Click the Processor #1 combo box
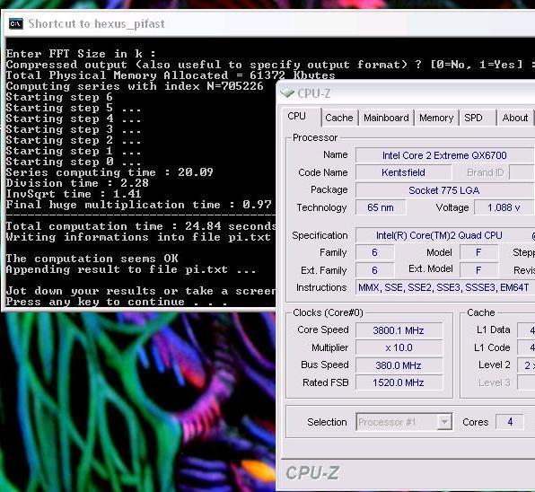The height and width of the screenshot is (492, 535). click(x=404, y=422)
